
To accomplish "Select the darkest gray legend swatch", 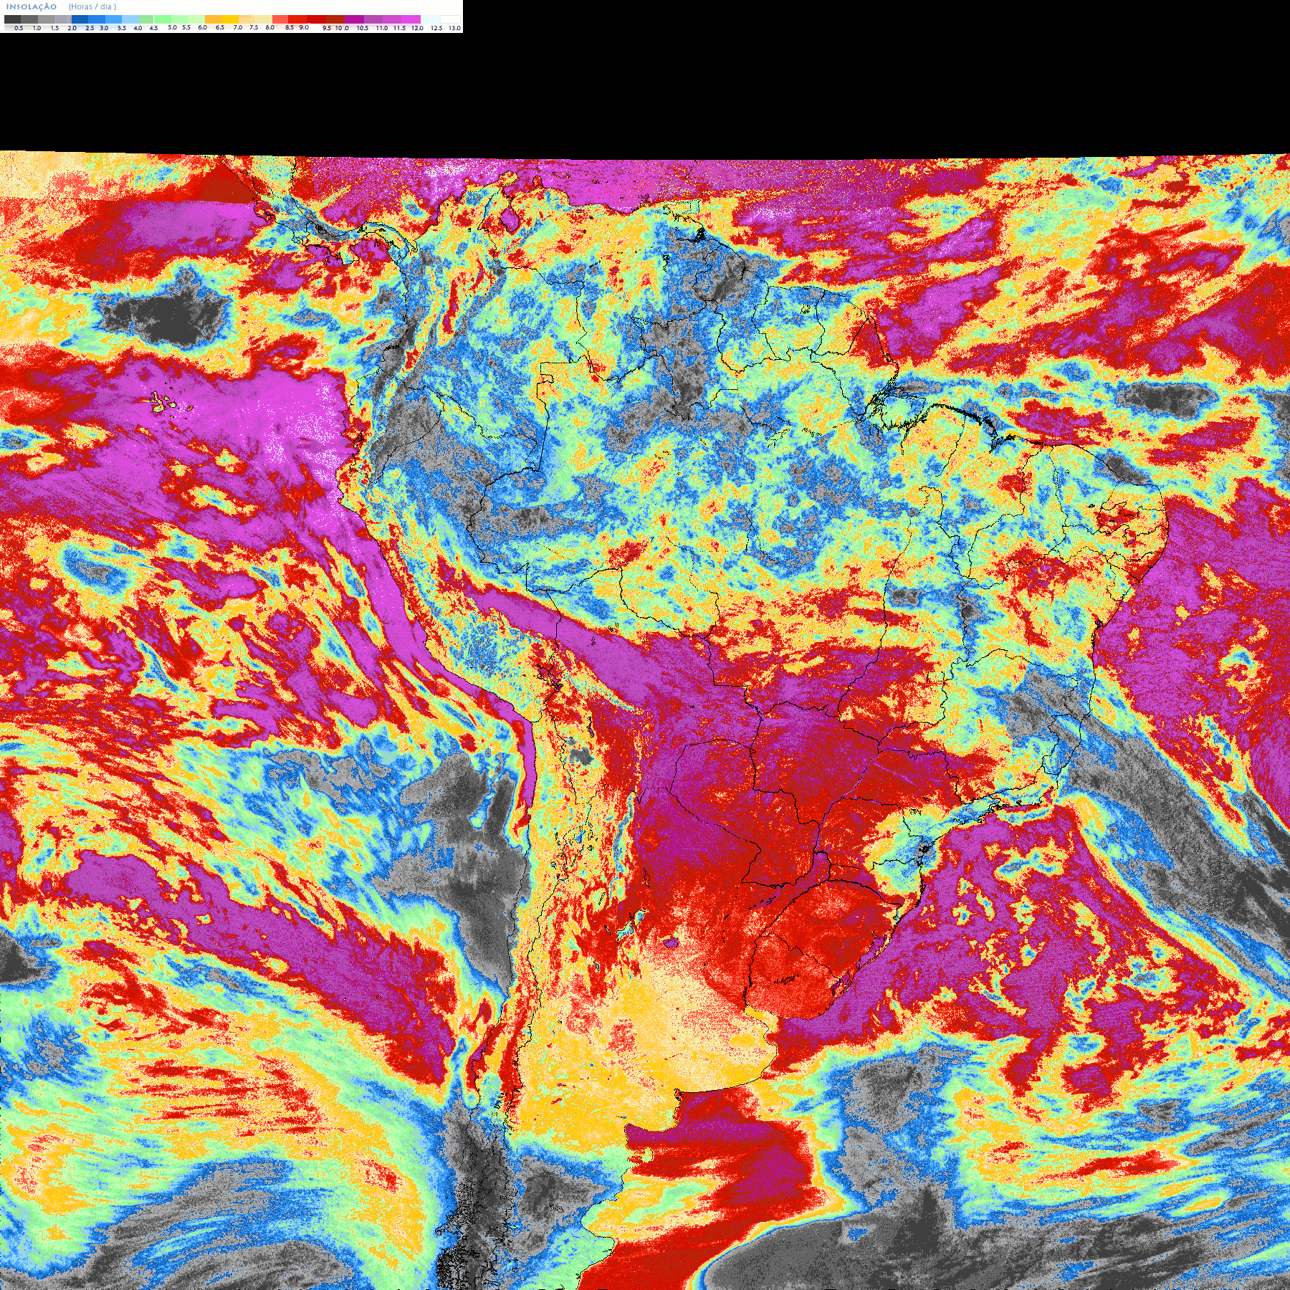I will coord(12,19).
